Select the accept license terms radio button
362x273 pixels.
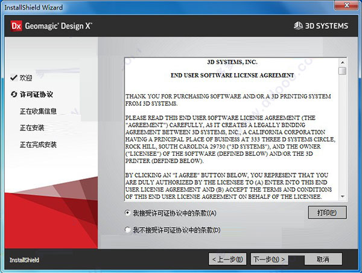[x=127, y=213]
